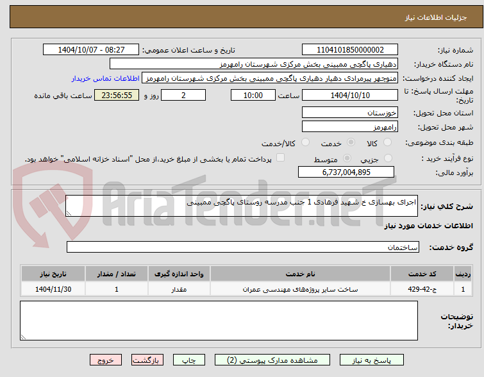This screenshot has width=484, height=377.
Task: Click service code cell ج-42-429
Action: 422,289
